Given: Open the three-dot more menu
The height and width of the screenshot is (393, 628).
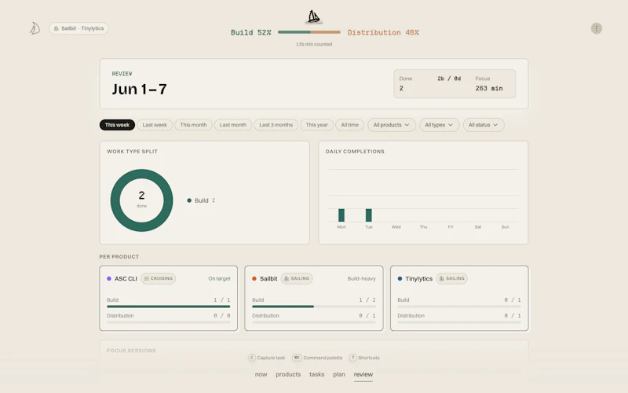Looking at the screenshot, I should [x=597, y=28].
